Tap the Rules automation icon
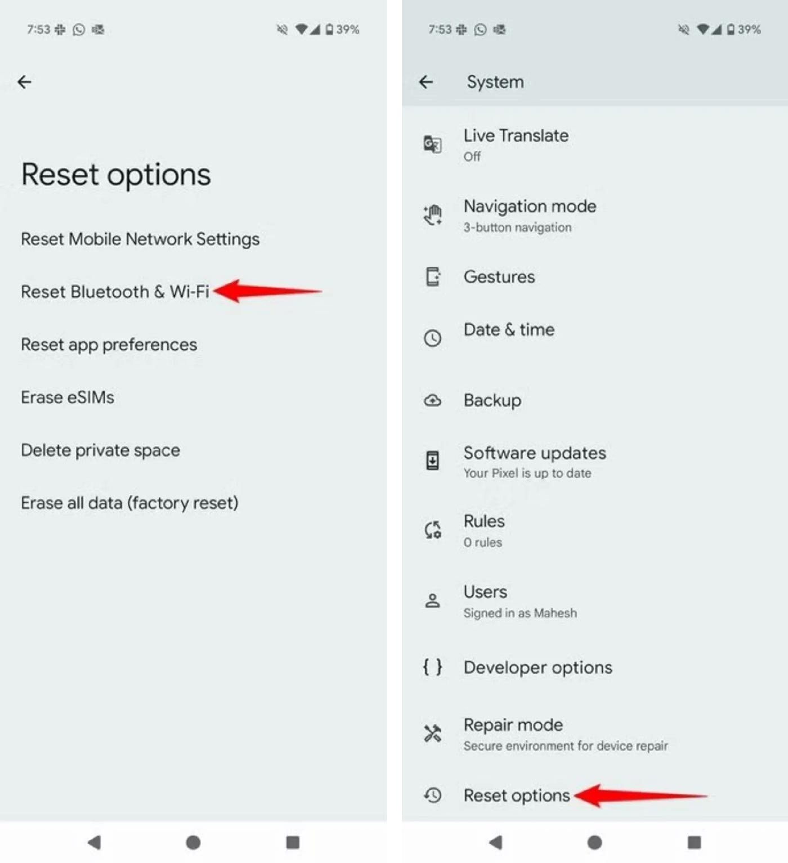 (432, 530)
